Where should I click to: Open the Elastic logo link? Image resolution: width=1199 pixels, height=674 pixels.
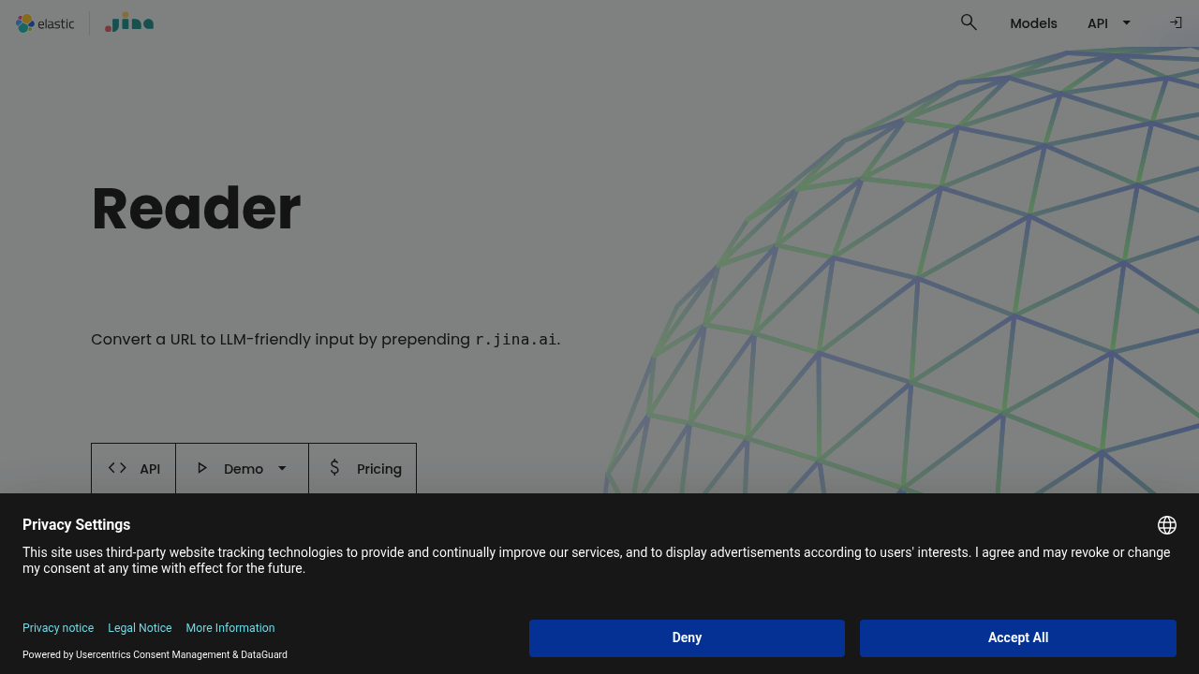[45, 23]
